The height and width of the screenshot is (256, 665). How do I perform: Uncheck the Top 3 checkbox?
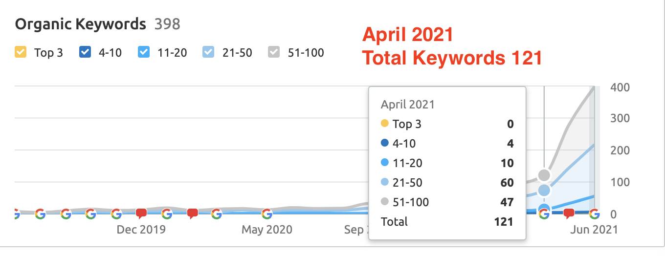coord(21,52)
